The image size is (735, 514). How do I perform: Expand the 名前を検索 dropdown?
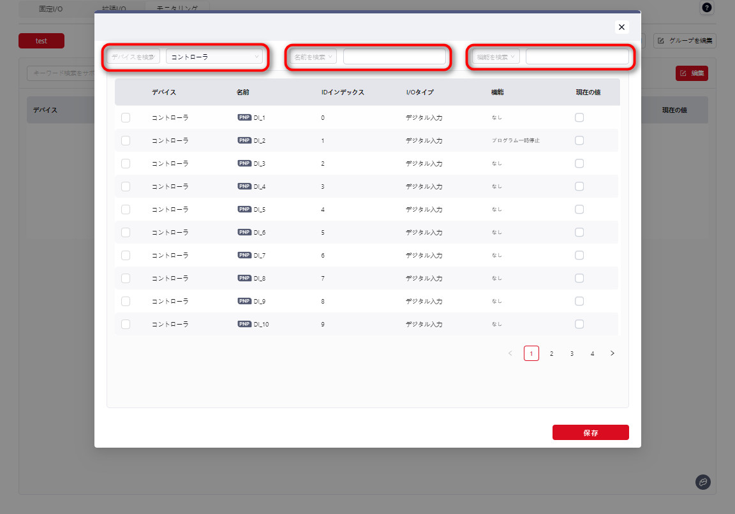tap(313, 57)
